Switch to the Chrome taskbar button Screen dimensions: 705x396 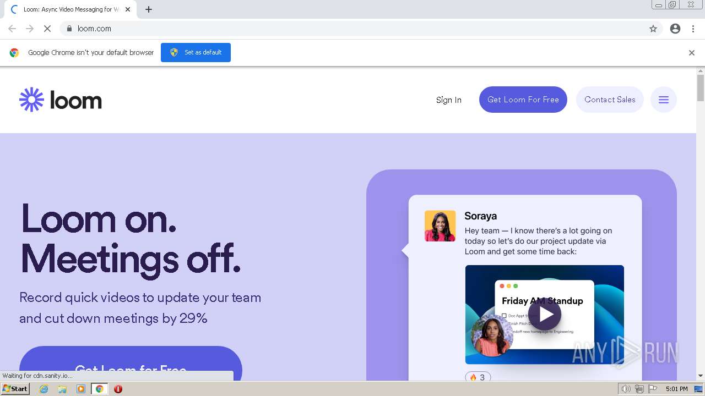tap(100, 389)
